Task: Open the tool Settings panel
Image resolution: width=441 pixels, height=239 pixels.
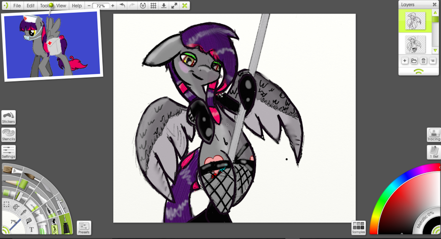Action: click(x=9, y=152)
